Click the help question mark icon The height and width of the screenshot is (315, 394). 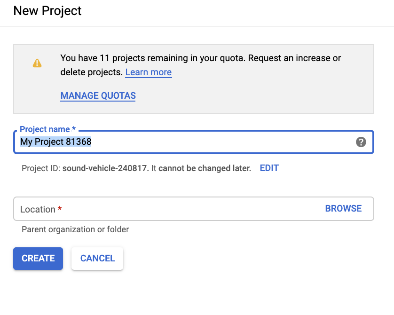(x=361, y=142)
